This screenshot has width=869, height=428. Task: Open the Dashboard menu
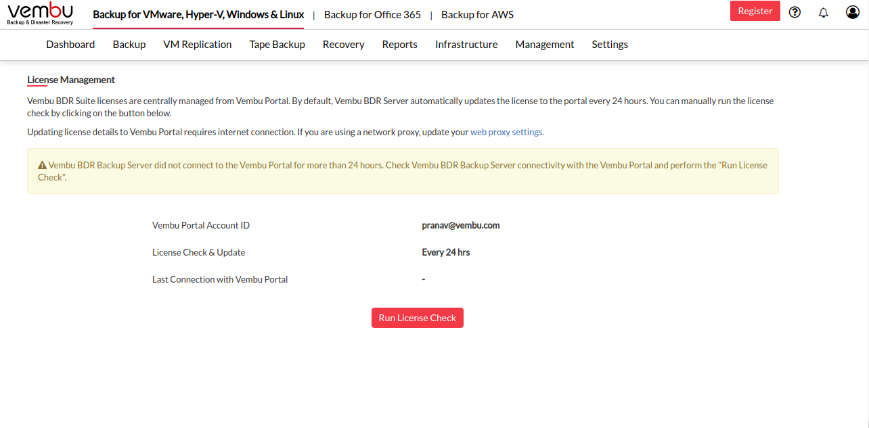(70, 44)
